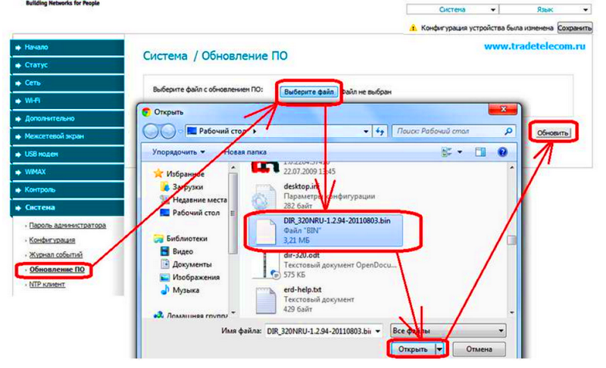Viewport: 606px width, 368px height.
Task: Select the dir-320.odt file
Action: coord(324,265)
